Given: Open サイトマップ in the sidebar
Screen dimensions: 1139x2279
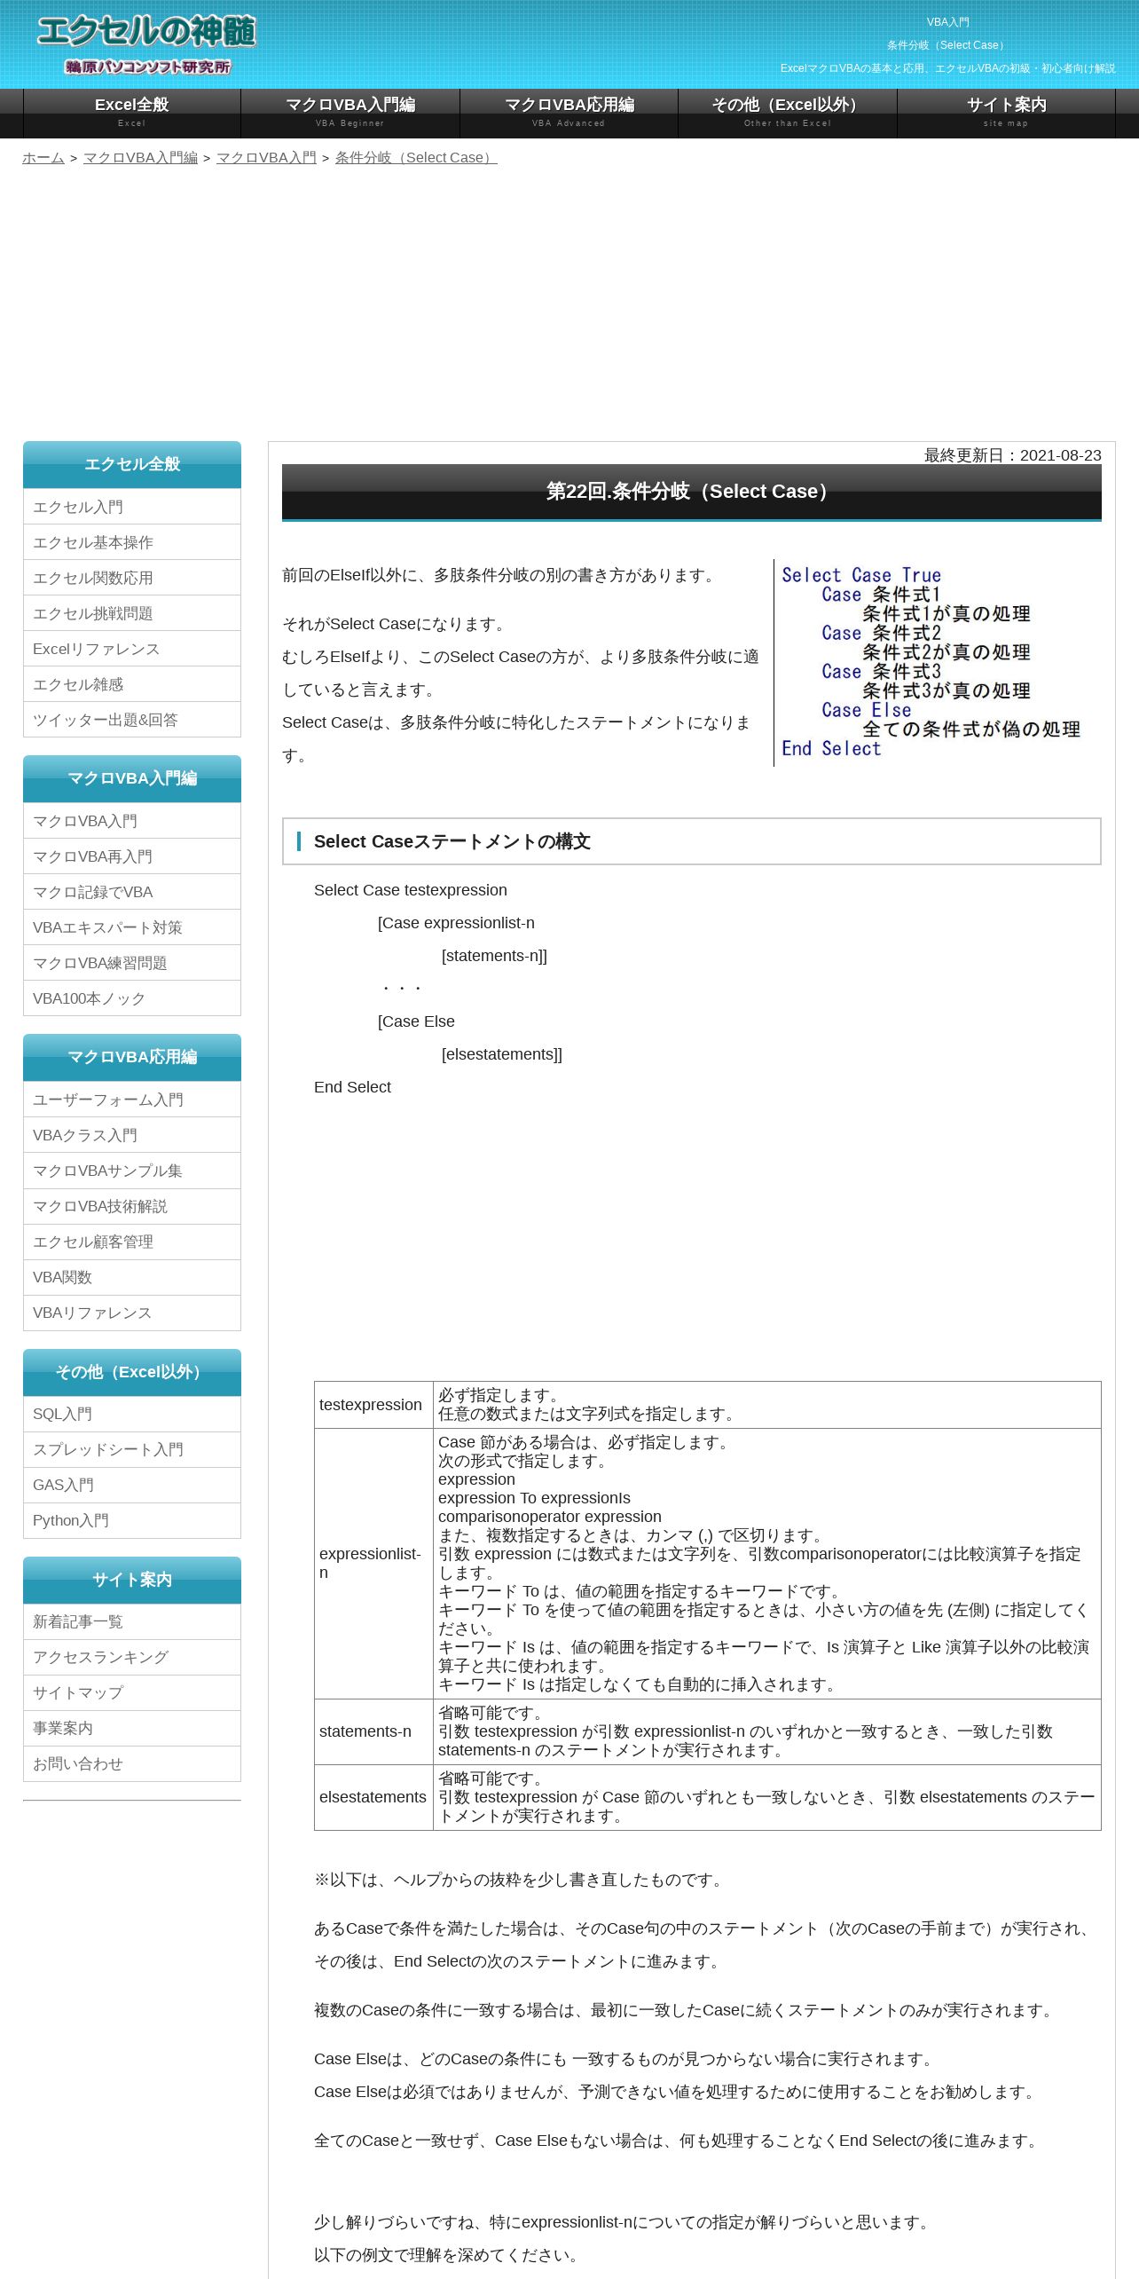Looking at the screenshot, I should pyautogui.click(x=131, y=1692).
